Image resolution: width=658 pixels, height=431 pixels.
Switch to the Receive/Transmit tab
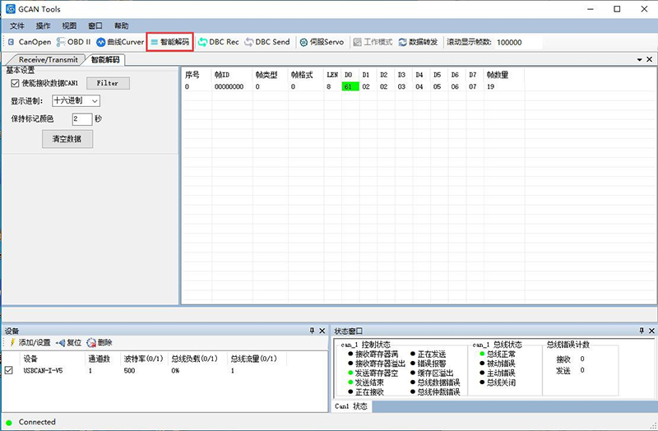pyautogui.click(x=48, y=60)
